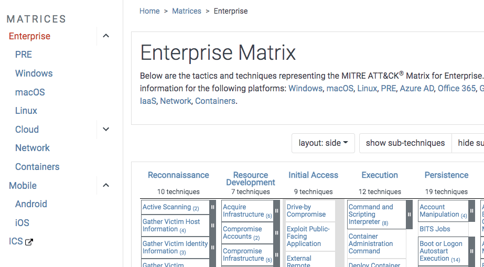Expand Gather Victim Host Information sub-techniques handle

pos(213,226)
